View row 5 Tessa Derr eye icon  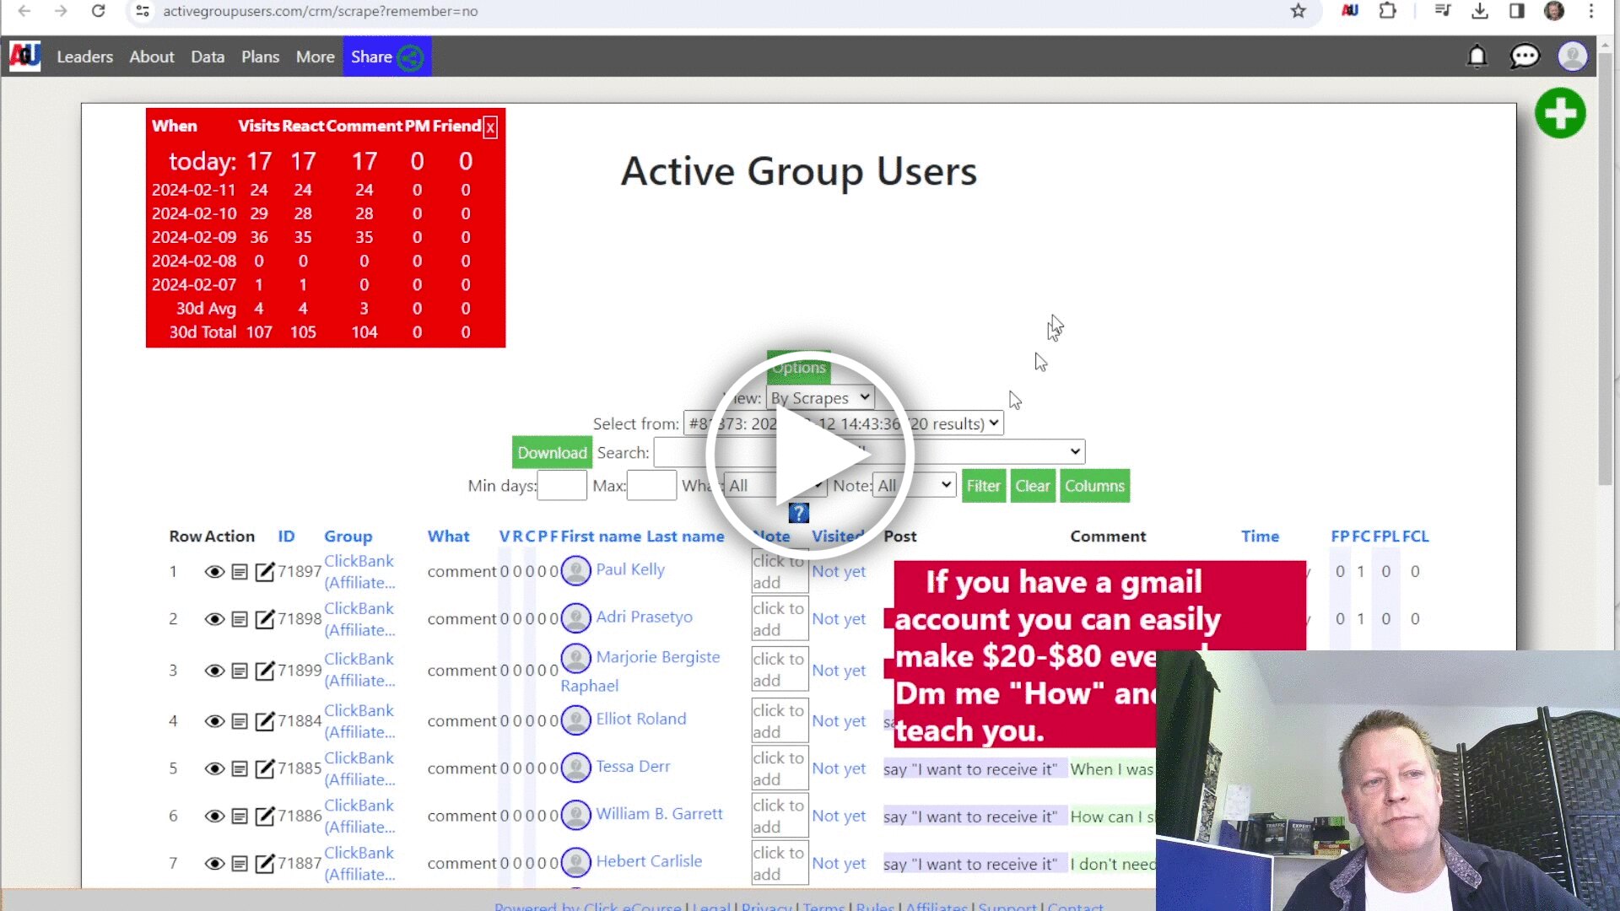point(214,768)
